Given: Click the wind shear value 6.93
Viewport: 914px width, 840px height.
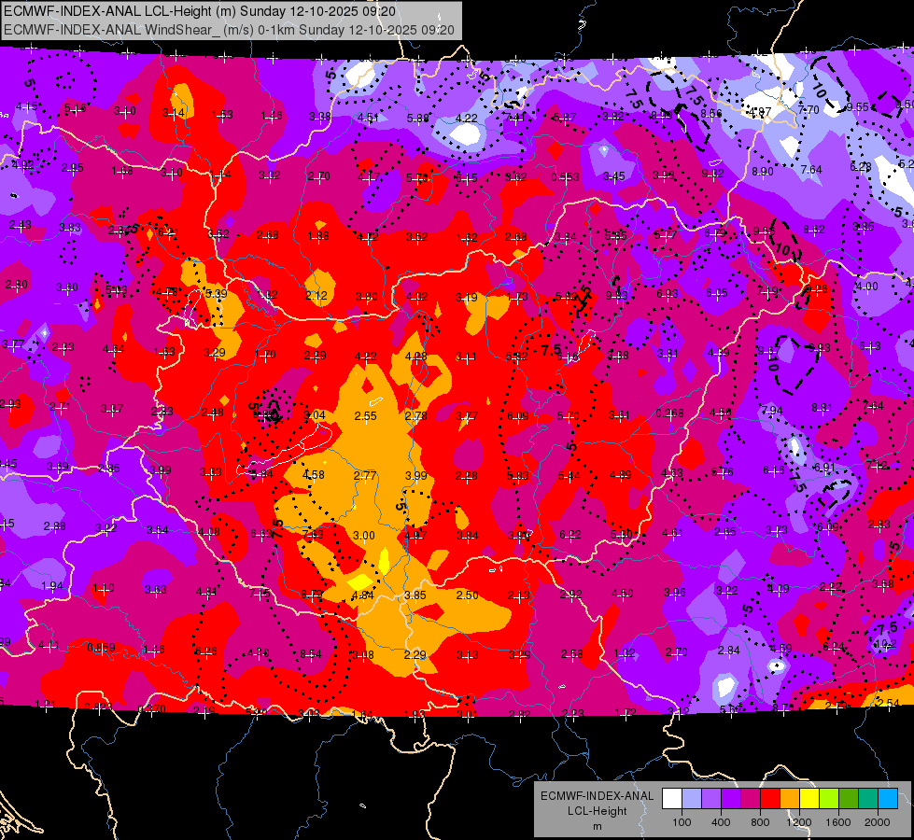Looking at the screenshot, I should [668, 294].
